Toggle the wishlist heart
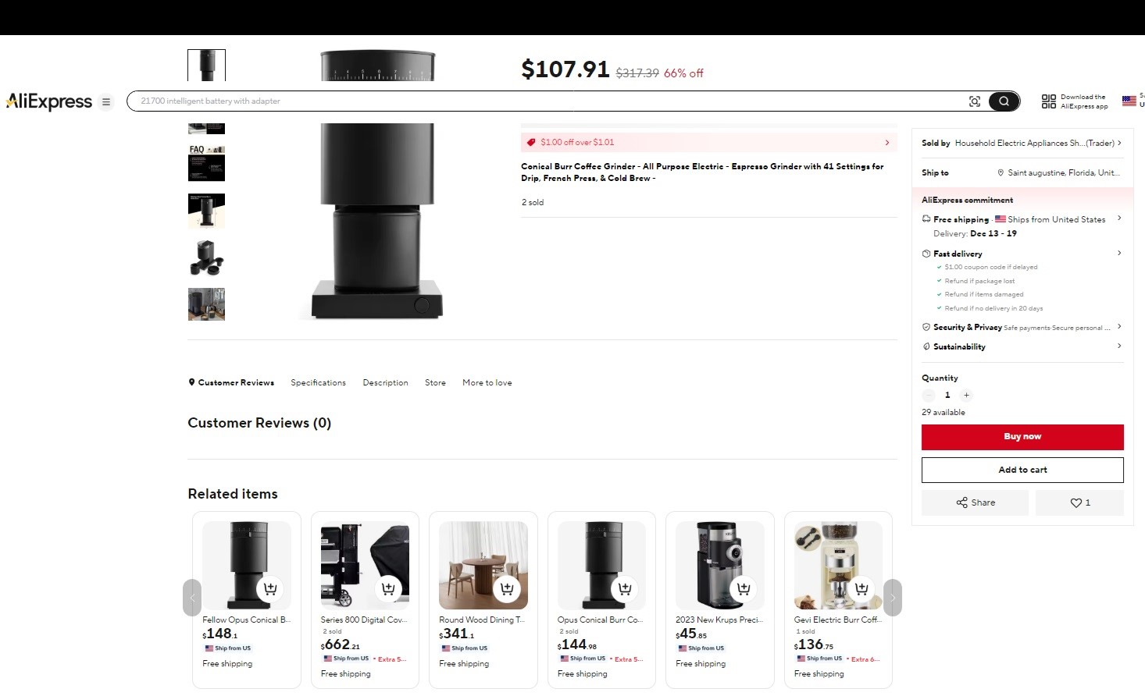Screen dimensions: 1145x696 pos(1076,502)
